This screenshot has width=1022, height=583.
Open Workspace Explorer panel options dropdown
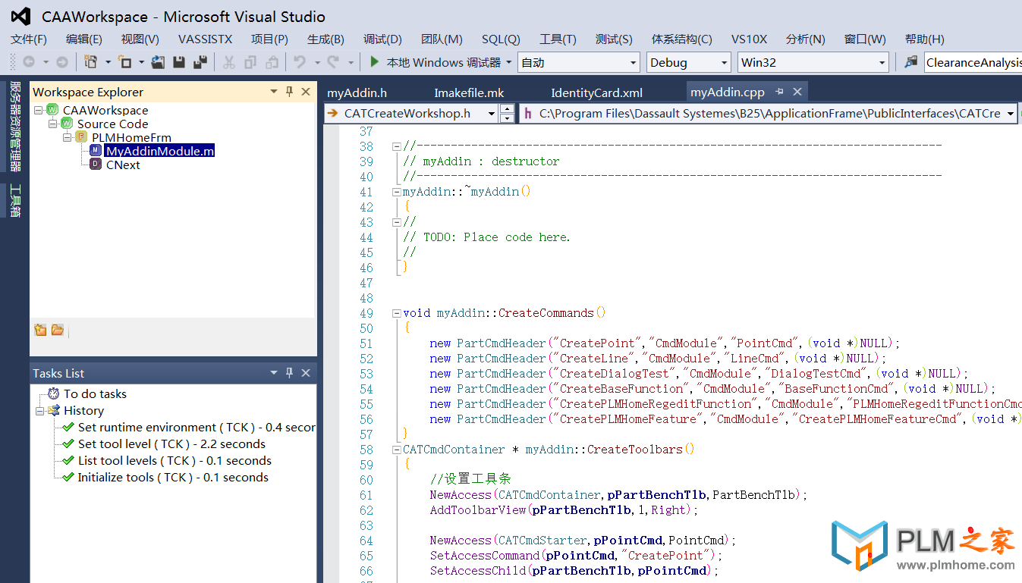coord(274,92)
